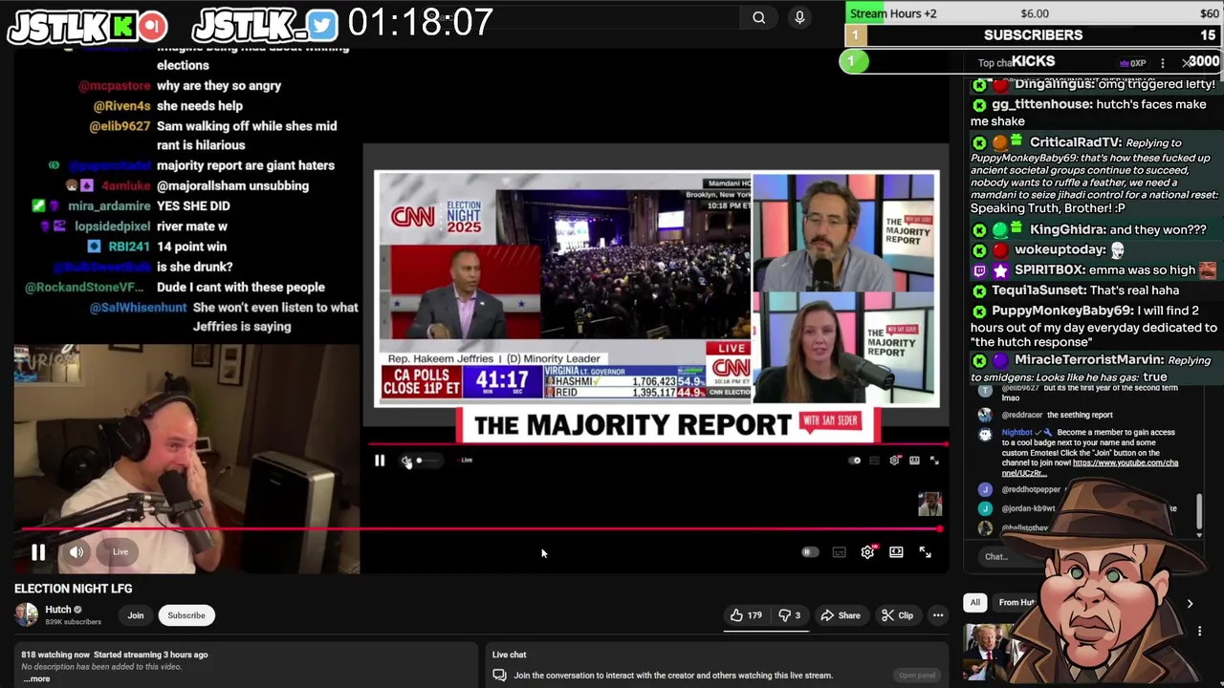Click RBI241 username in overlay chat
Viewport: 1224px width, 688px height.
coord(129,247)
